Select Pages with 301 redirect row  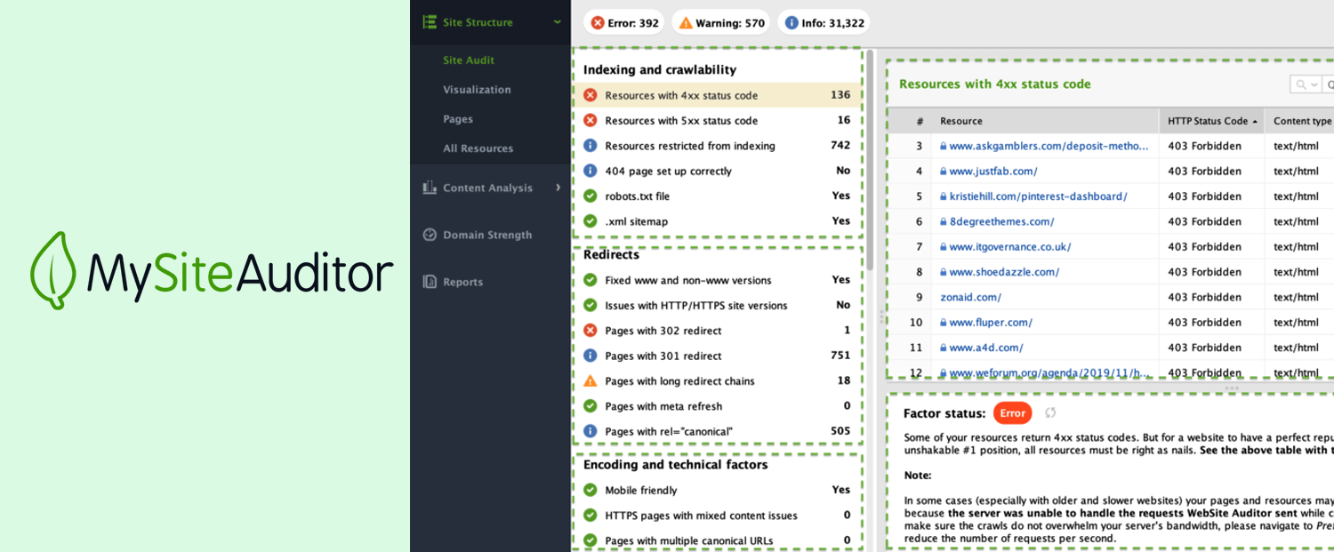717,356
